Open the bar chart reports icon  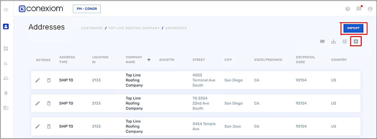tap(6, 63)
